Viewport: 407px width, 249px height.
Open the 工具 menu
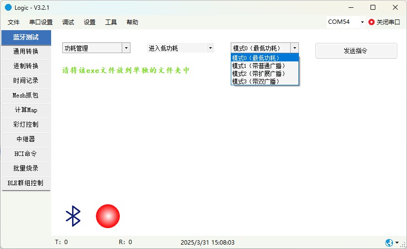click(111, 22)
